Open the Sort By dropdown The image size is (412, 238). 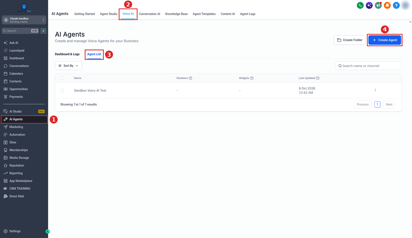point(68,66)
